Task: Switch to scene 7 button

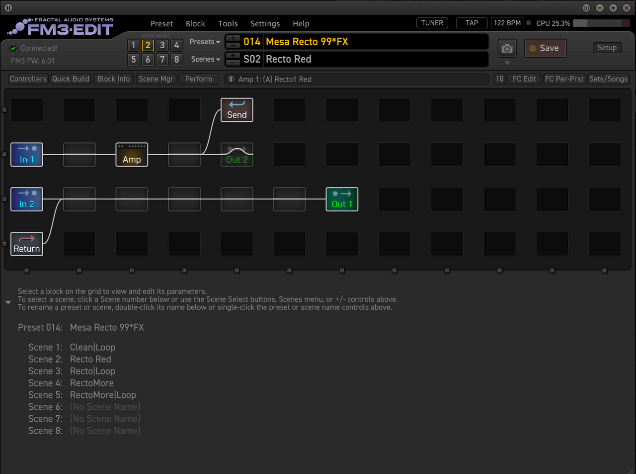Action: tap(162, 60)
